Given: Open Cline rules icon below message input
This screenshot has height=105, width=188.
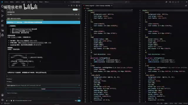Looking at the screenshot, I should [11, 101].
